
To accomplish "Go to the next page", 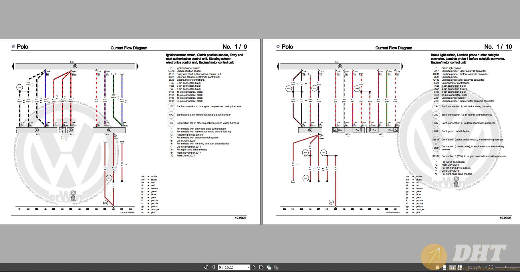I will coord(254,267).
